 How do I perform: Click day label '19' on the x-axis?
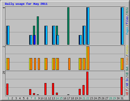pyautogui.click(x=76, y=98)
